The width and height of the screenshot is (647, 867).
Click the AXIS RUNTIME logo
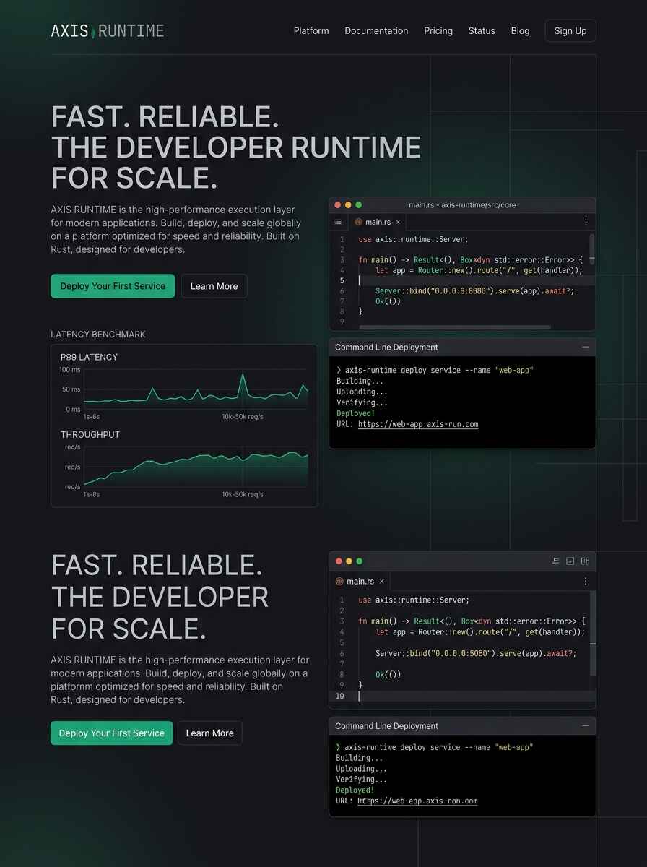click(108, 30)
